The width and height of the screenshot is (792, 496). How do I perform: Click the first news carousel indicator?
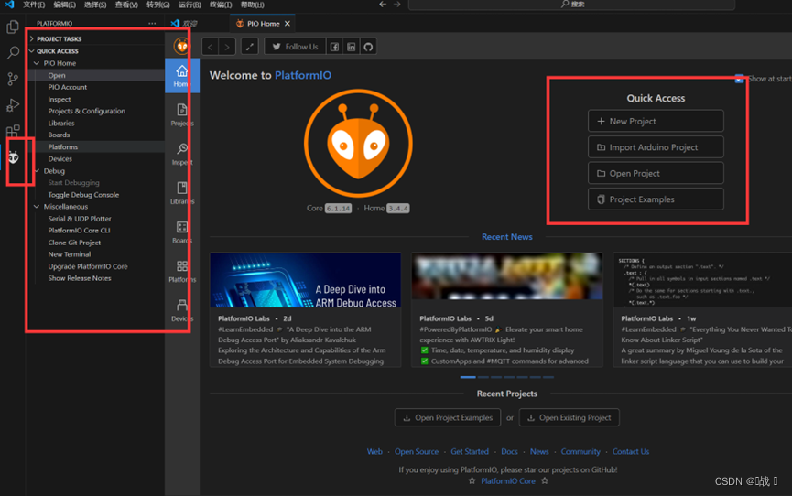pyautogui.click(x=468, y=377)
